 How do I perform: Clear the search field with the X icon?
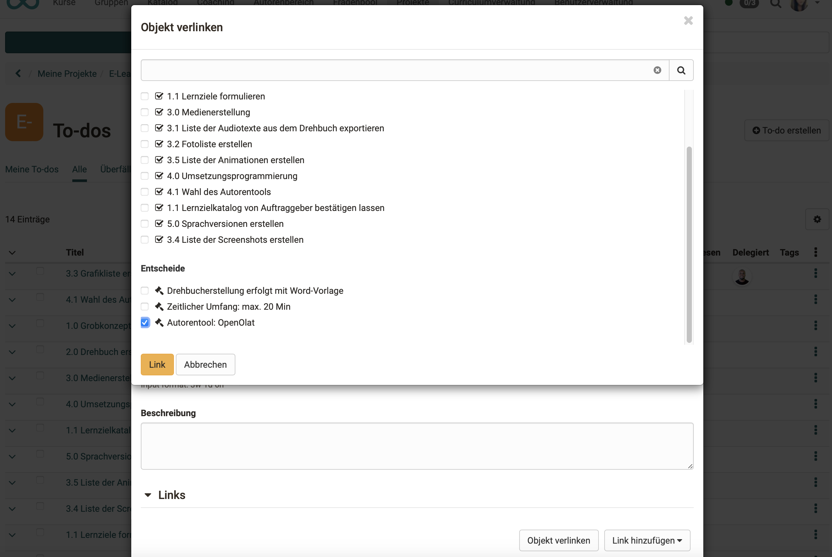click(x=657, y=70)
